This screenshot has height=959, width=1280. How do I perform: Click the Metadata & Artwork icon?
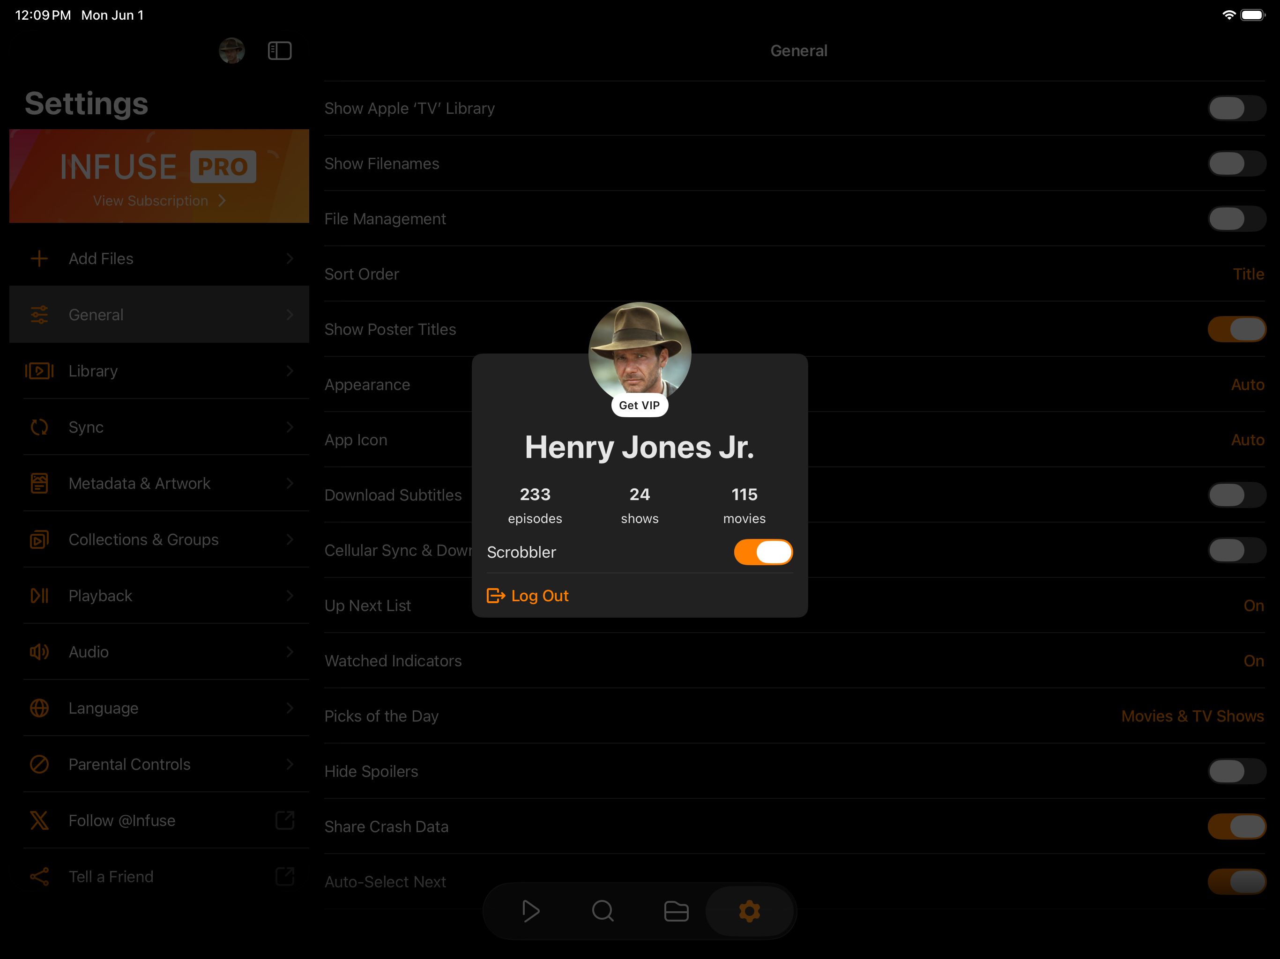click(x=39, y=483)
